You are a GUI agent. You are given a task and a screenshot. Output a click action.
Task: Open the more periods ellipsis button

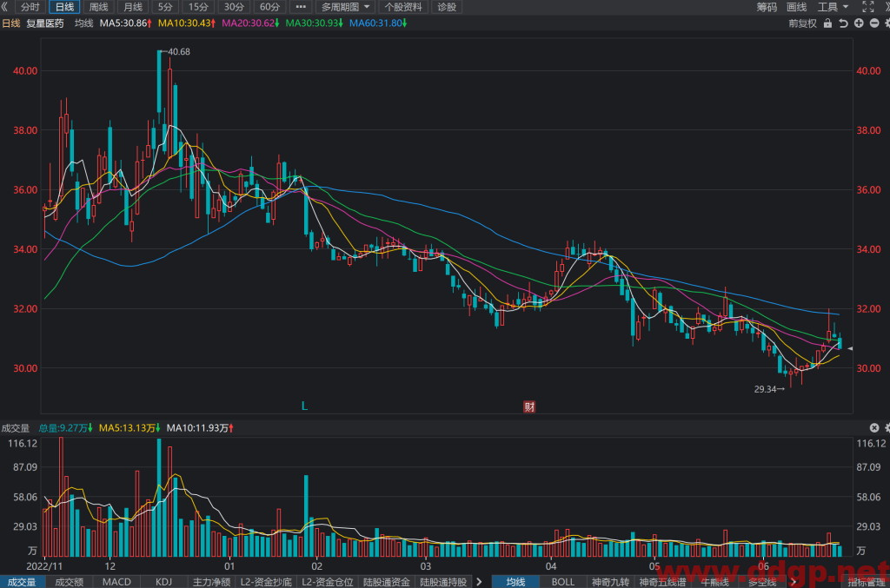point(301,7)
